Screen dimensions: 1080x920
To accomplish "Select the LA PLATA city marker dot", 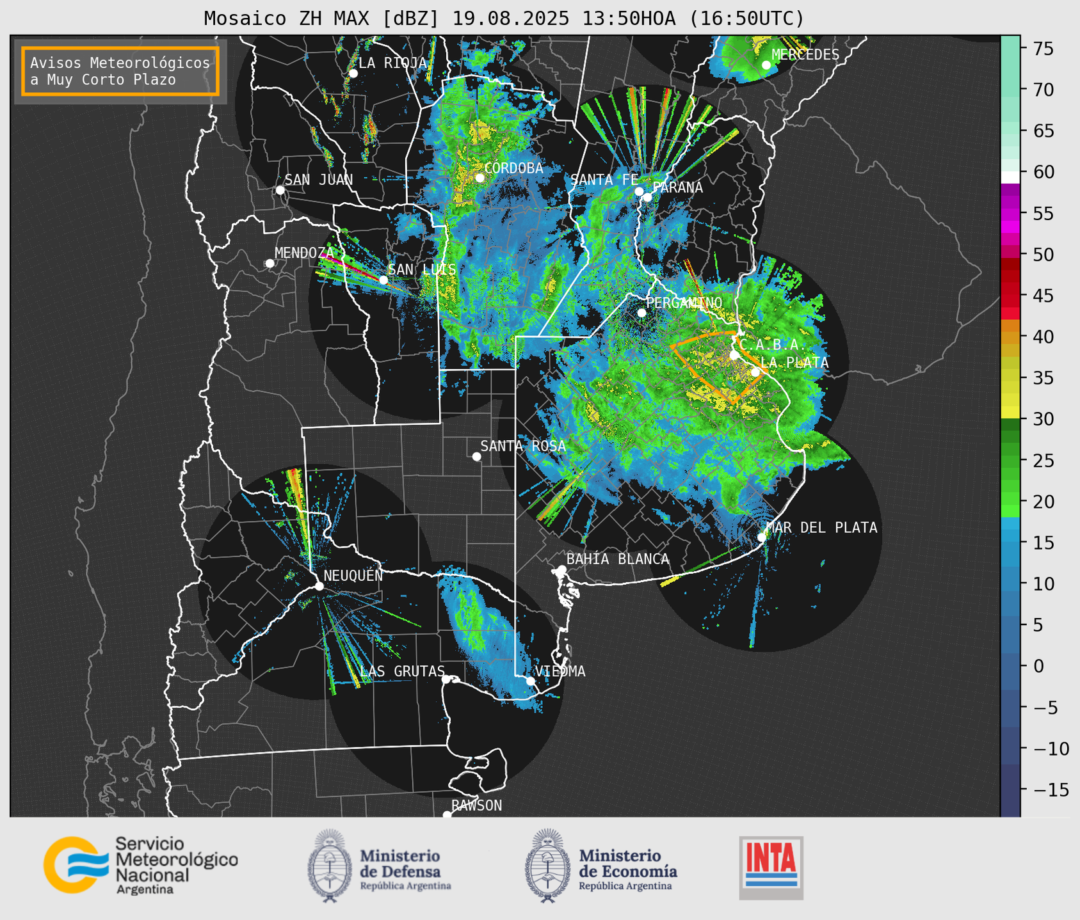I will pos(755,372).
